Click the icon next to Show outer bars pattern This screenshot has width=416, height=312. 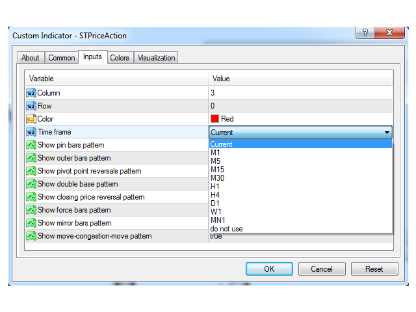coord(31,158)
